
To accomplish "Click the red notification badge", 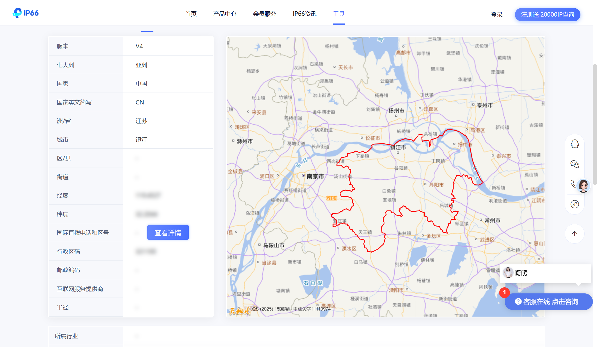I will (x=504, y=292).
